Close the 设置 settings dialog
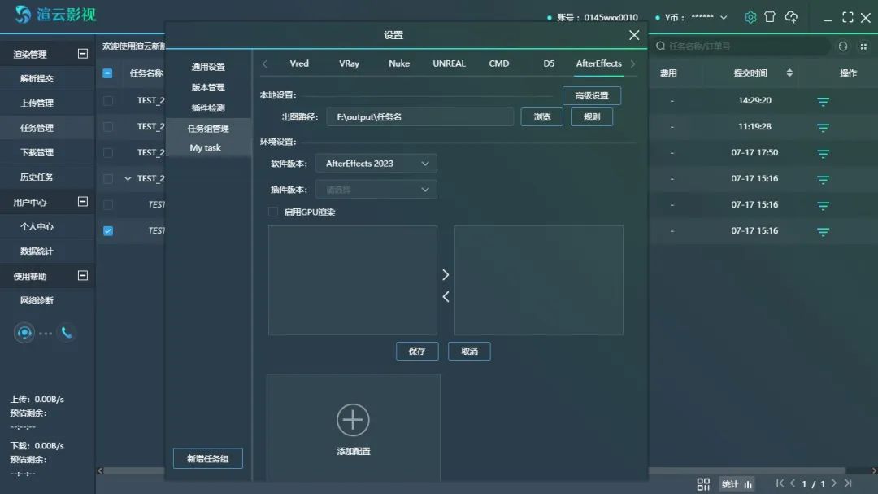Image resolution: width=878 pixels, height=494 pixels. point(634,35)
